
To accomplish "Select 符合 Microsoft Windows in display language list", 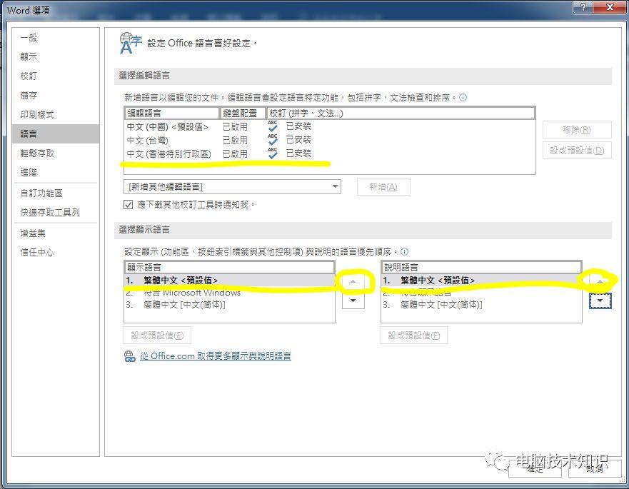I will point(229,293).
